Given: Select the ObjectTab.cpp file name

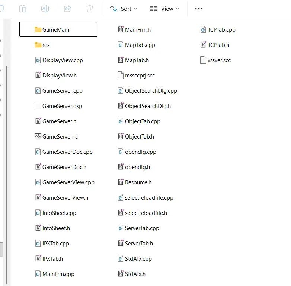Looking at the screenshot, I should tap(143, 121).
